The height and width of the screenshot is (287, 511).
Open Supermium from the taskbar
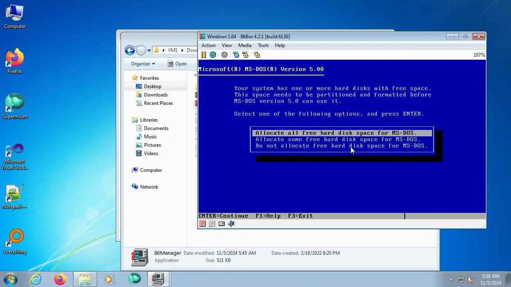pyautogui.click(x=134, y=279)
